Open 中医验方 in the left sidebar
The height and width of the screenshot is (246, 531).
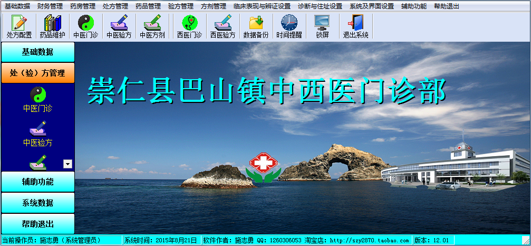point(37,134)
